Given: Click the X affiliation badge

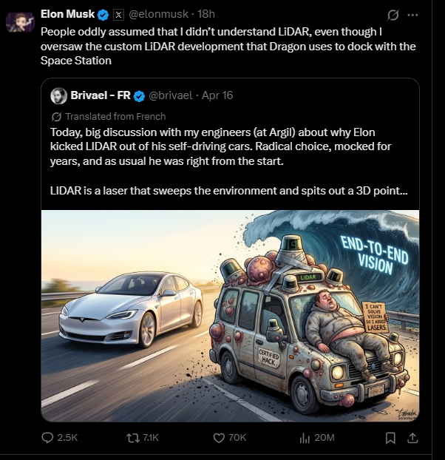Looking at the screenshot, I should tap(120, 14).
